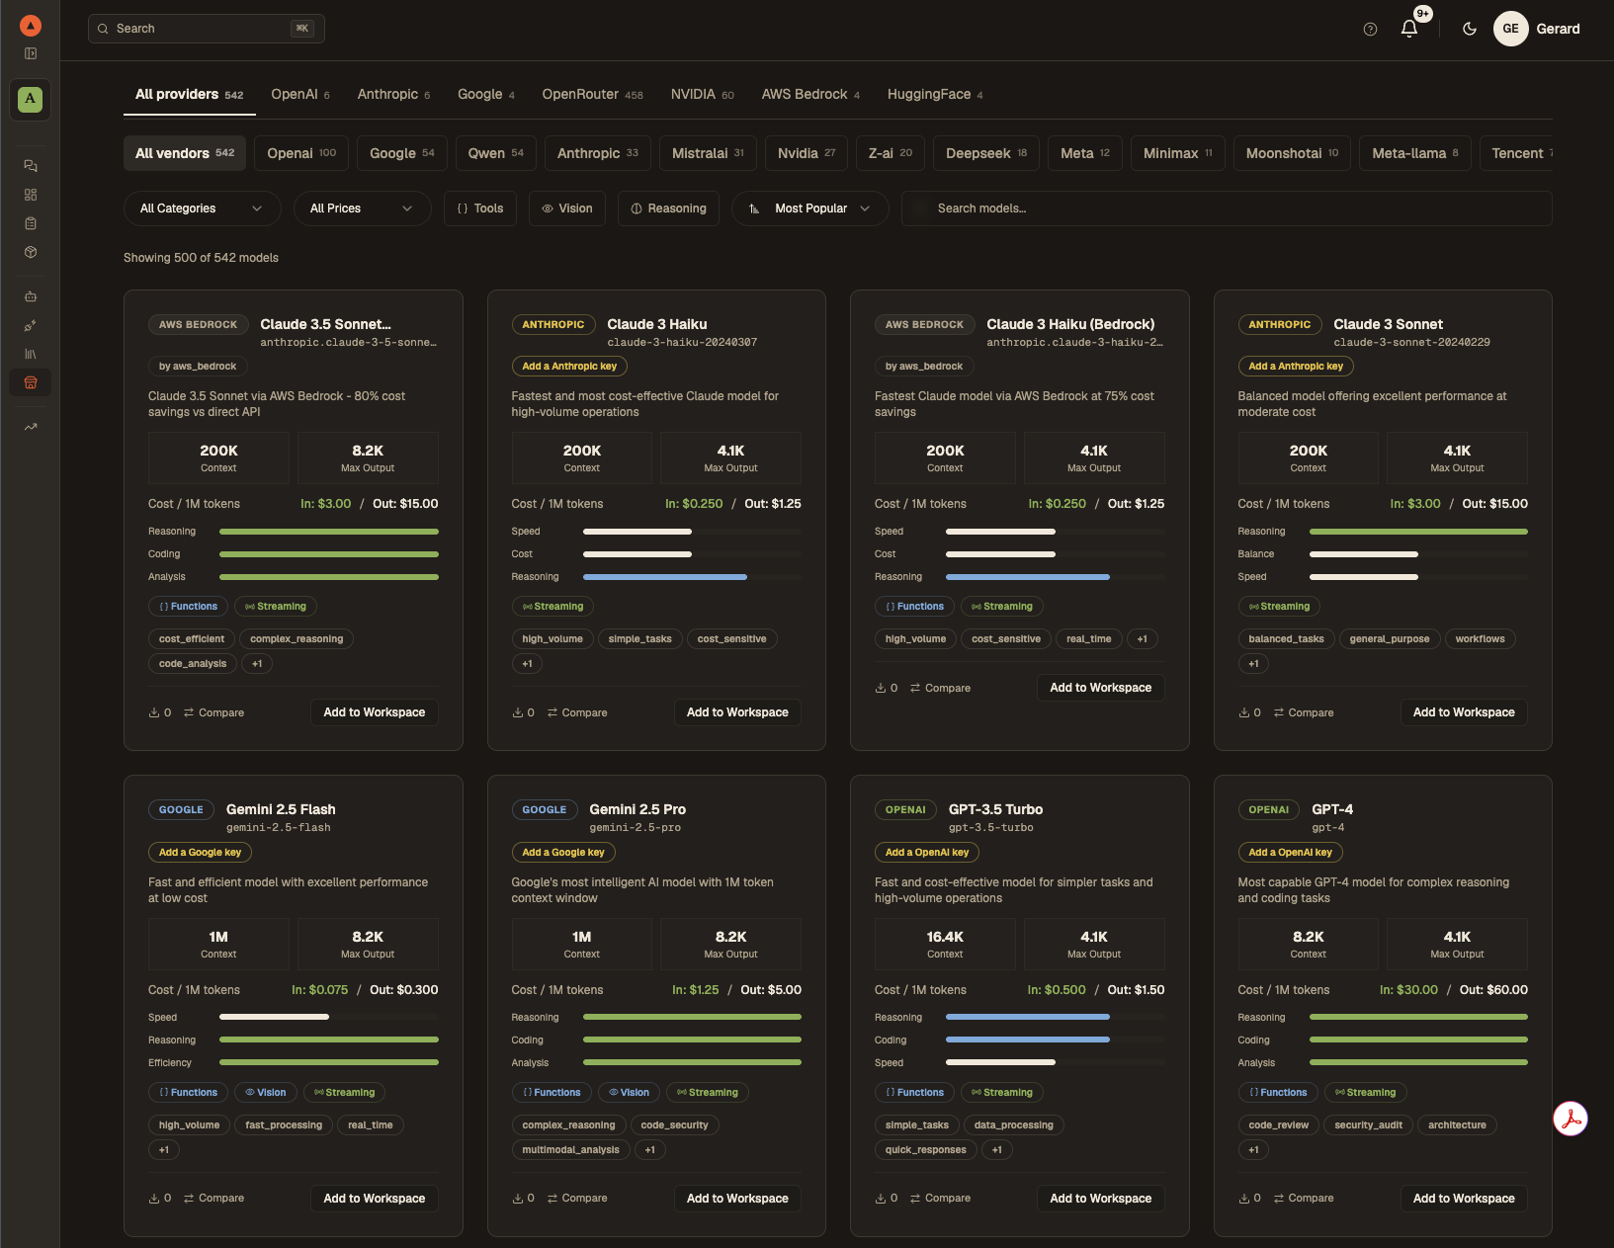Toggle the Vision filter
Image resolution: width=1614 pixels, height=1248 pixels.
click(x=567, y=208)
